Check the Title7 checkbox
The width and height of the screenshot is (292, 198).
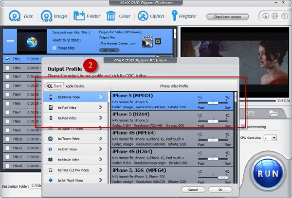7,113
